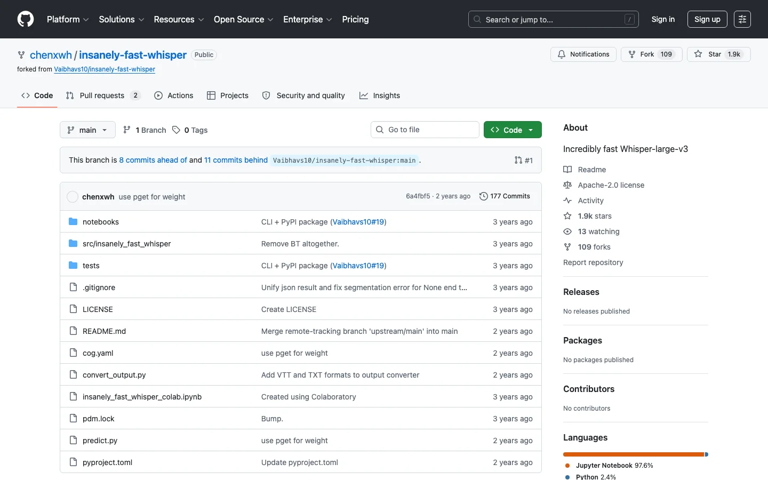
Task: Open the appearance settings icon button
Action: point(742,19)
